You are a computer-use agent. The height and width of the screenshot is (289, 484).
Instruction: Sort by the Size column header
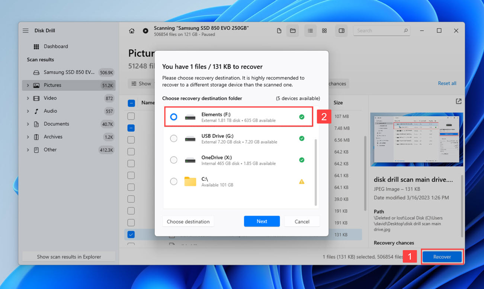pos(338,103)
